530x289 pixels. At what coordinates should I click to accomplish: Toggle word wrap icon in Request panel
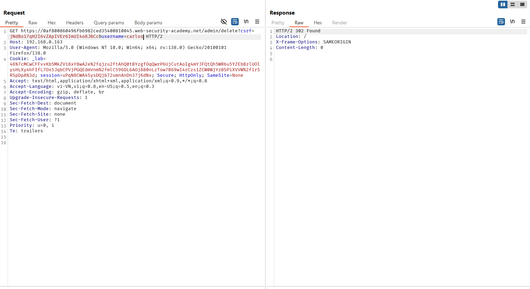coord(235,22)
